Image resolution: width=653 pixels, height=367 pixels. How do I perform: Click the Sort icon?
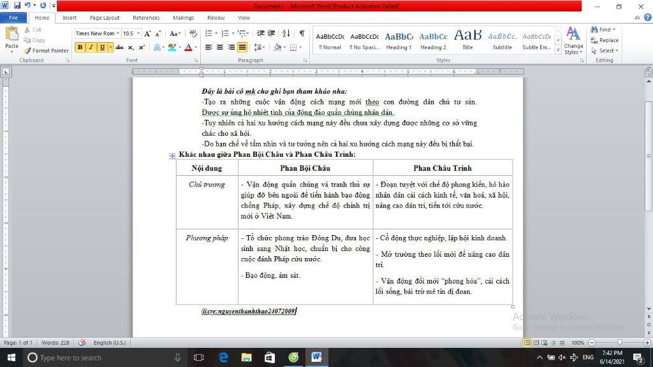tap(286, 34)
